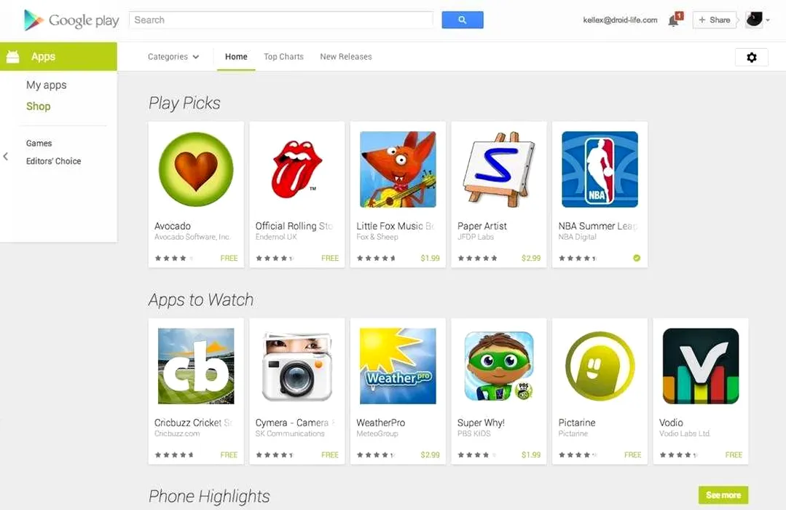Viewport: 786px width, 510px height.
Task: Open My apps in sidebar
Action: tap(46, 85)
